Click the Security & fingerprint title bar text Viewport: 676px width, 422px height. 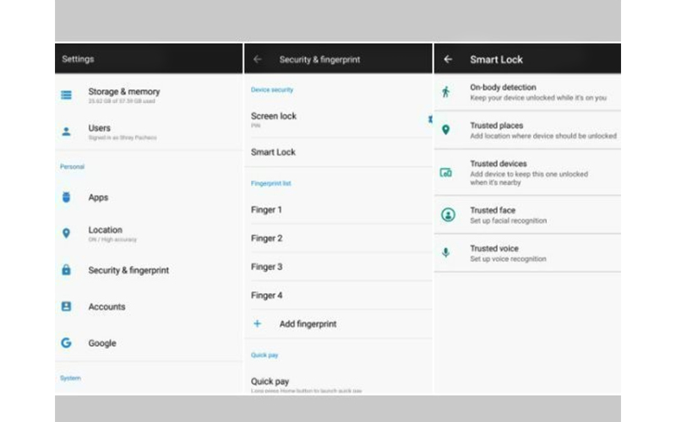click(319, 60)
